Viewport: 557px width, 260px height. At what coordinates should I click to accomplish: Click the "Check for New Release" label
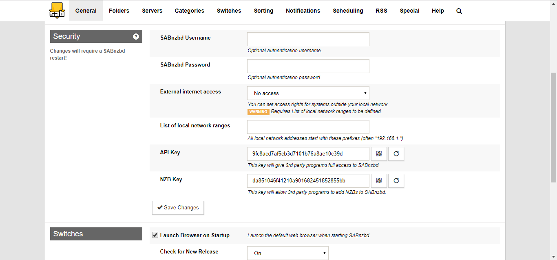click(189, 252)
